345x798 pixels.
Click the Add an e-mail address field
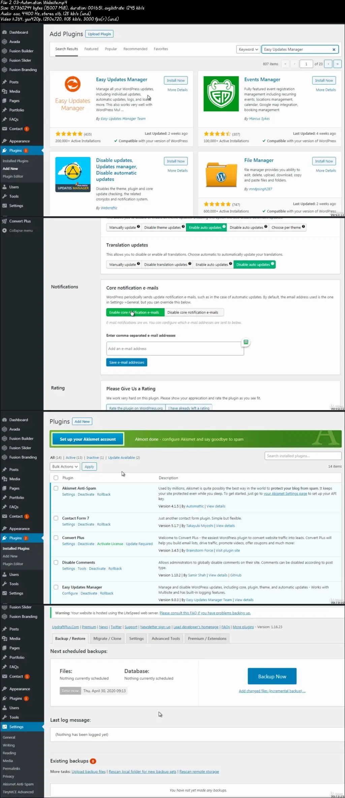pyautogui.click(x=175, y=349)
